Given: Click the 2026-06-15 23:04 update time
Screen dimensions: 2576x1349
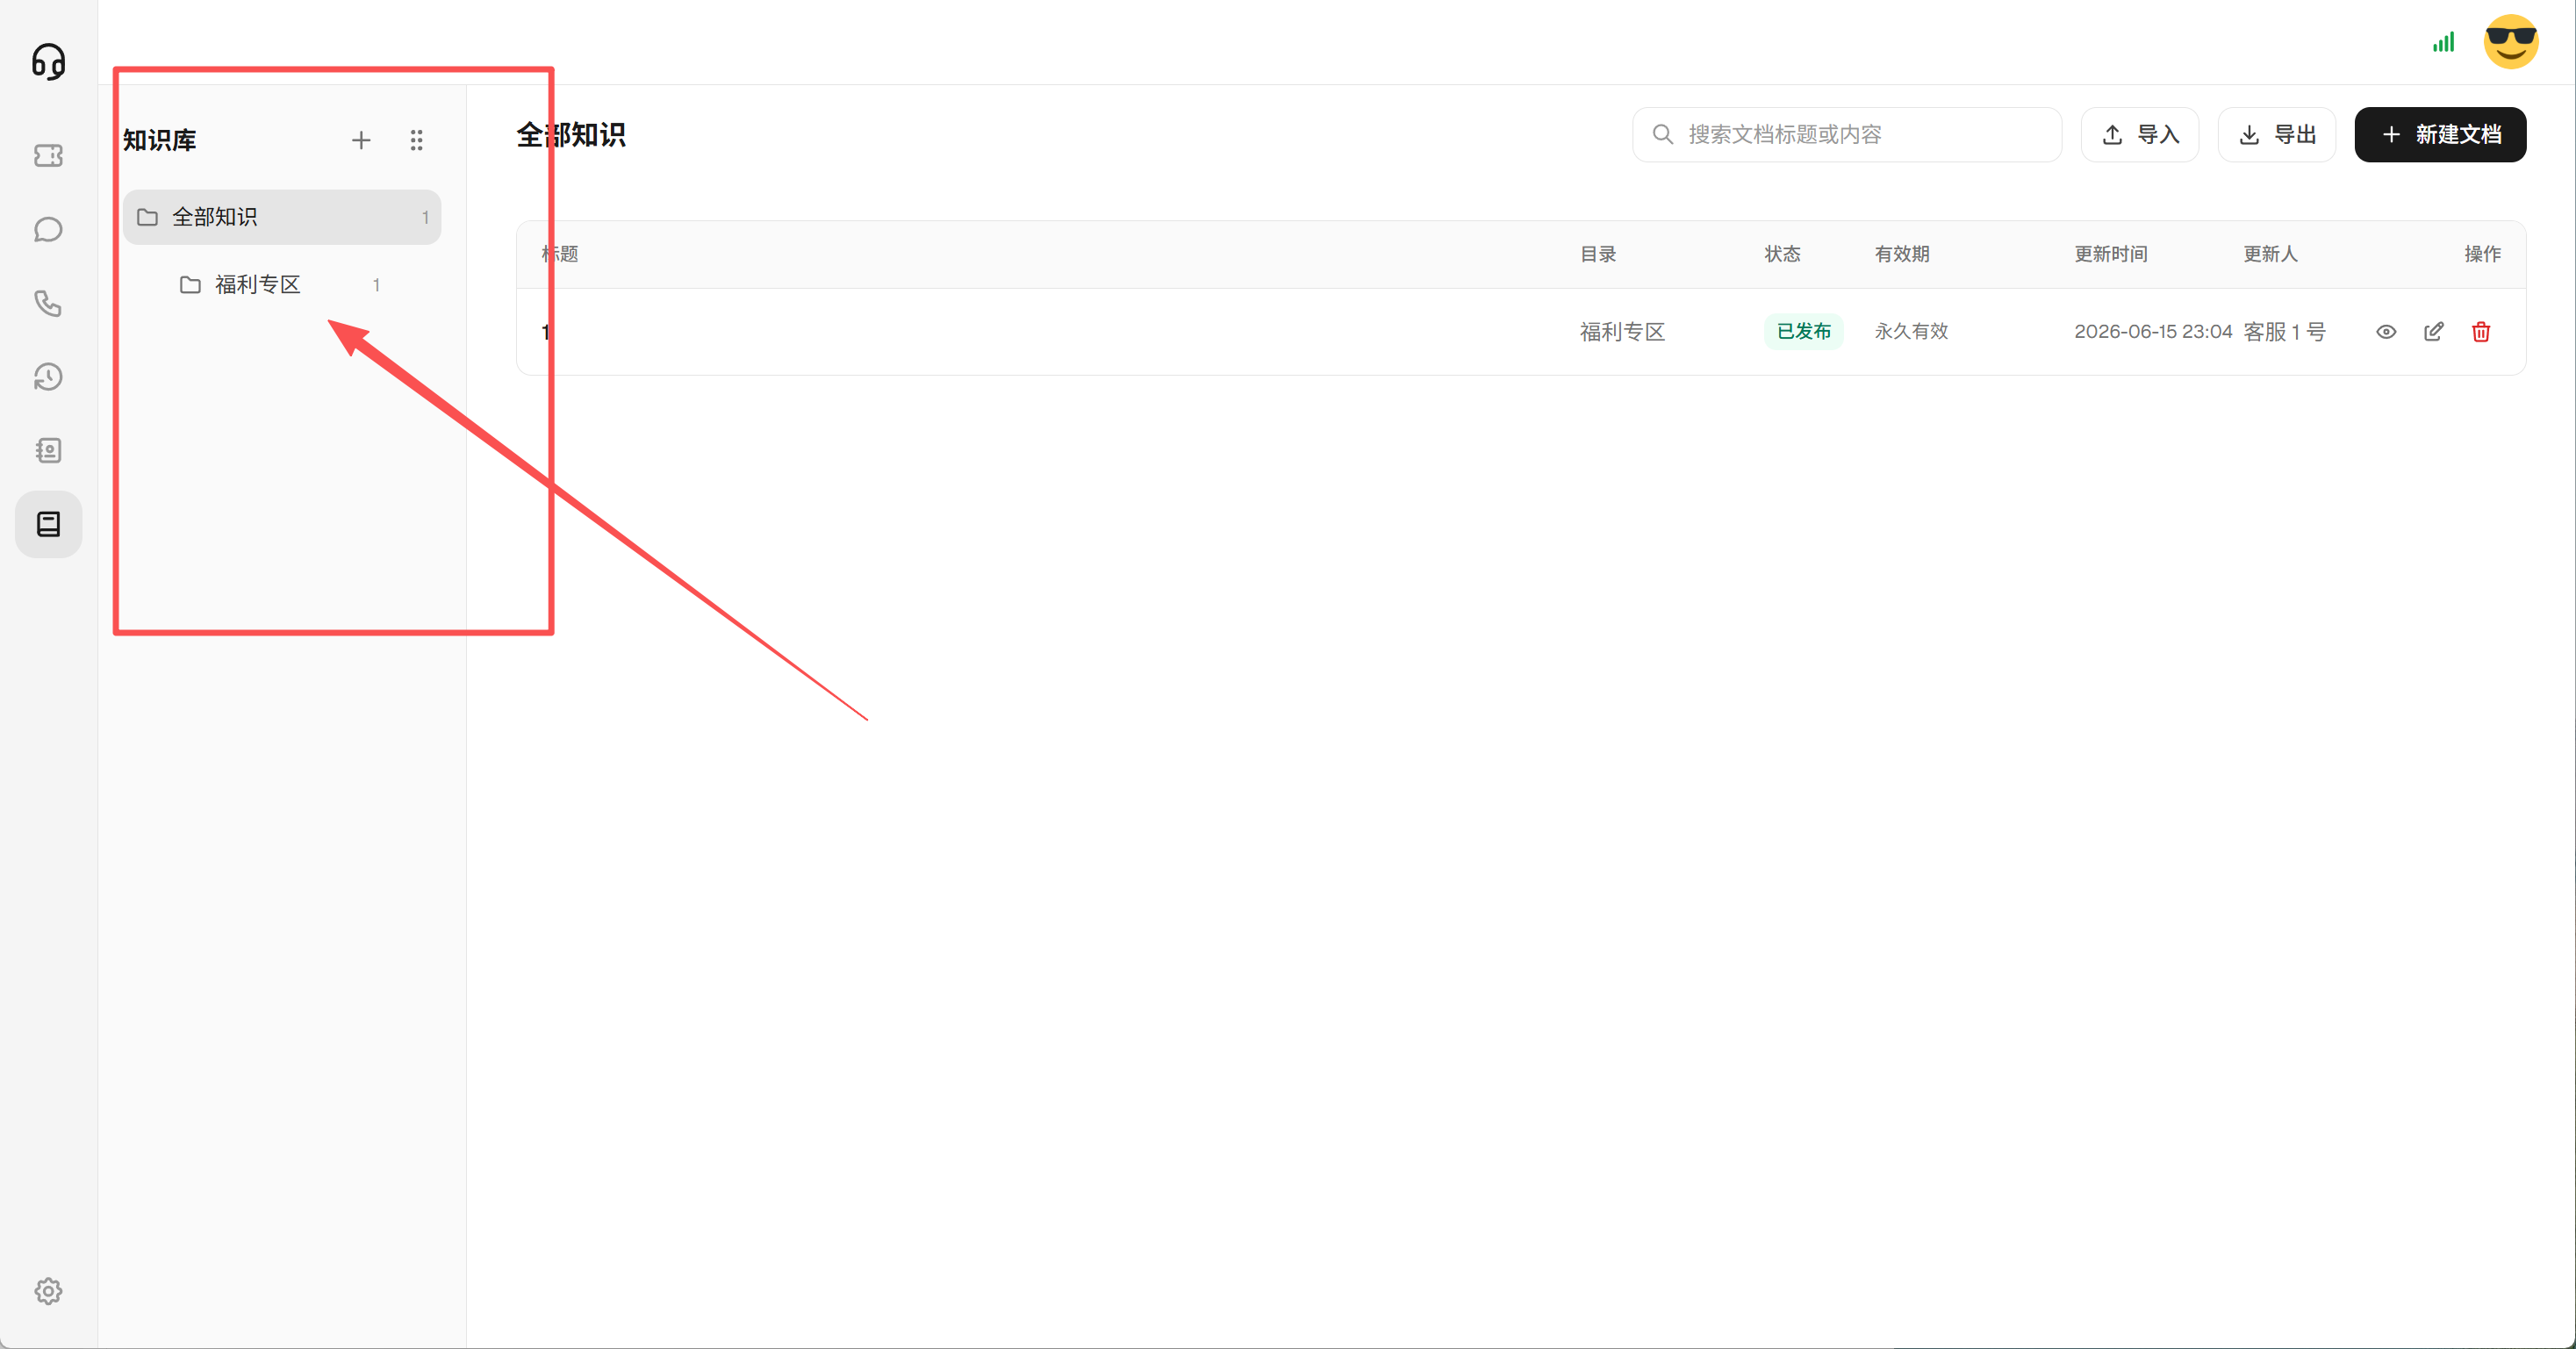Looking at the screenshot, I should tap(2153, 332).
